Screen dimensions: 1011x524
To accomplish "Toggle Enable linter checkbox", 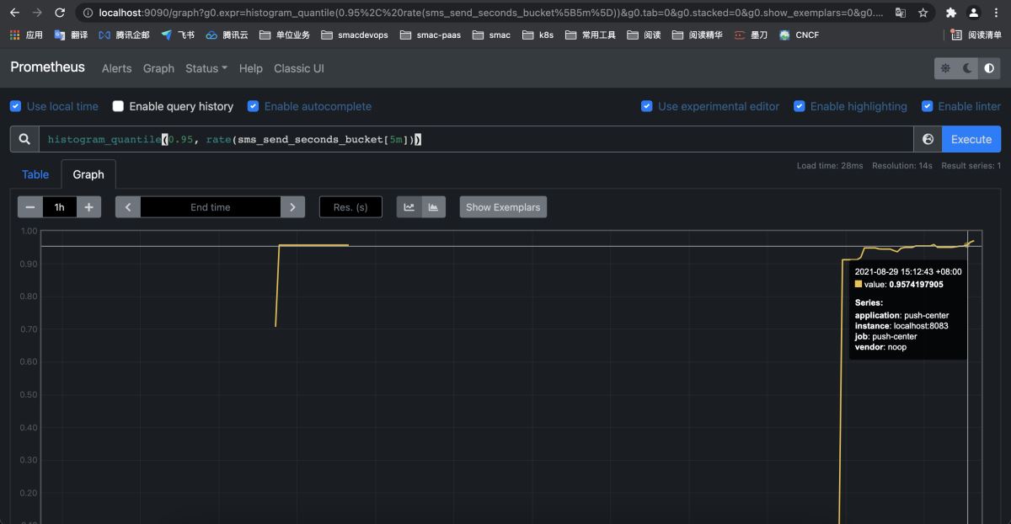I will point(927,106).
